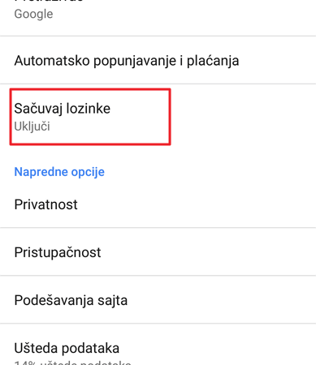This screenshot has width=316, height=365.
Task: Open the search engine row showing Google
Action: coord(158,18)
